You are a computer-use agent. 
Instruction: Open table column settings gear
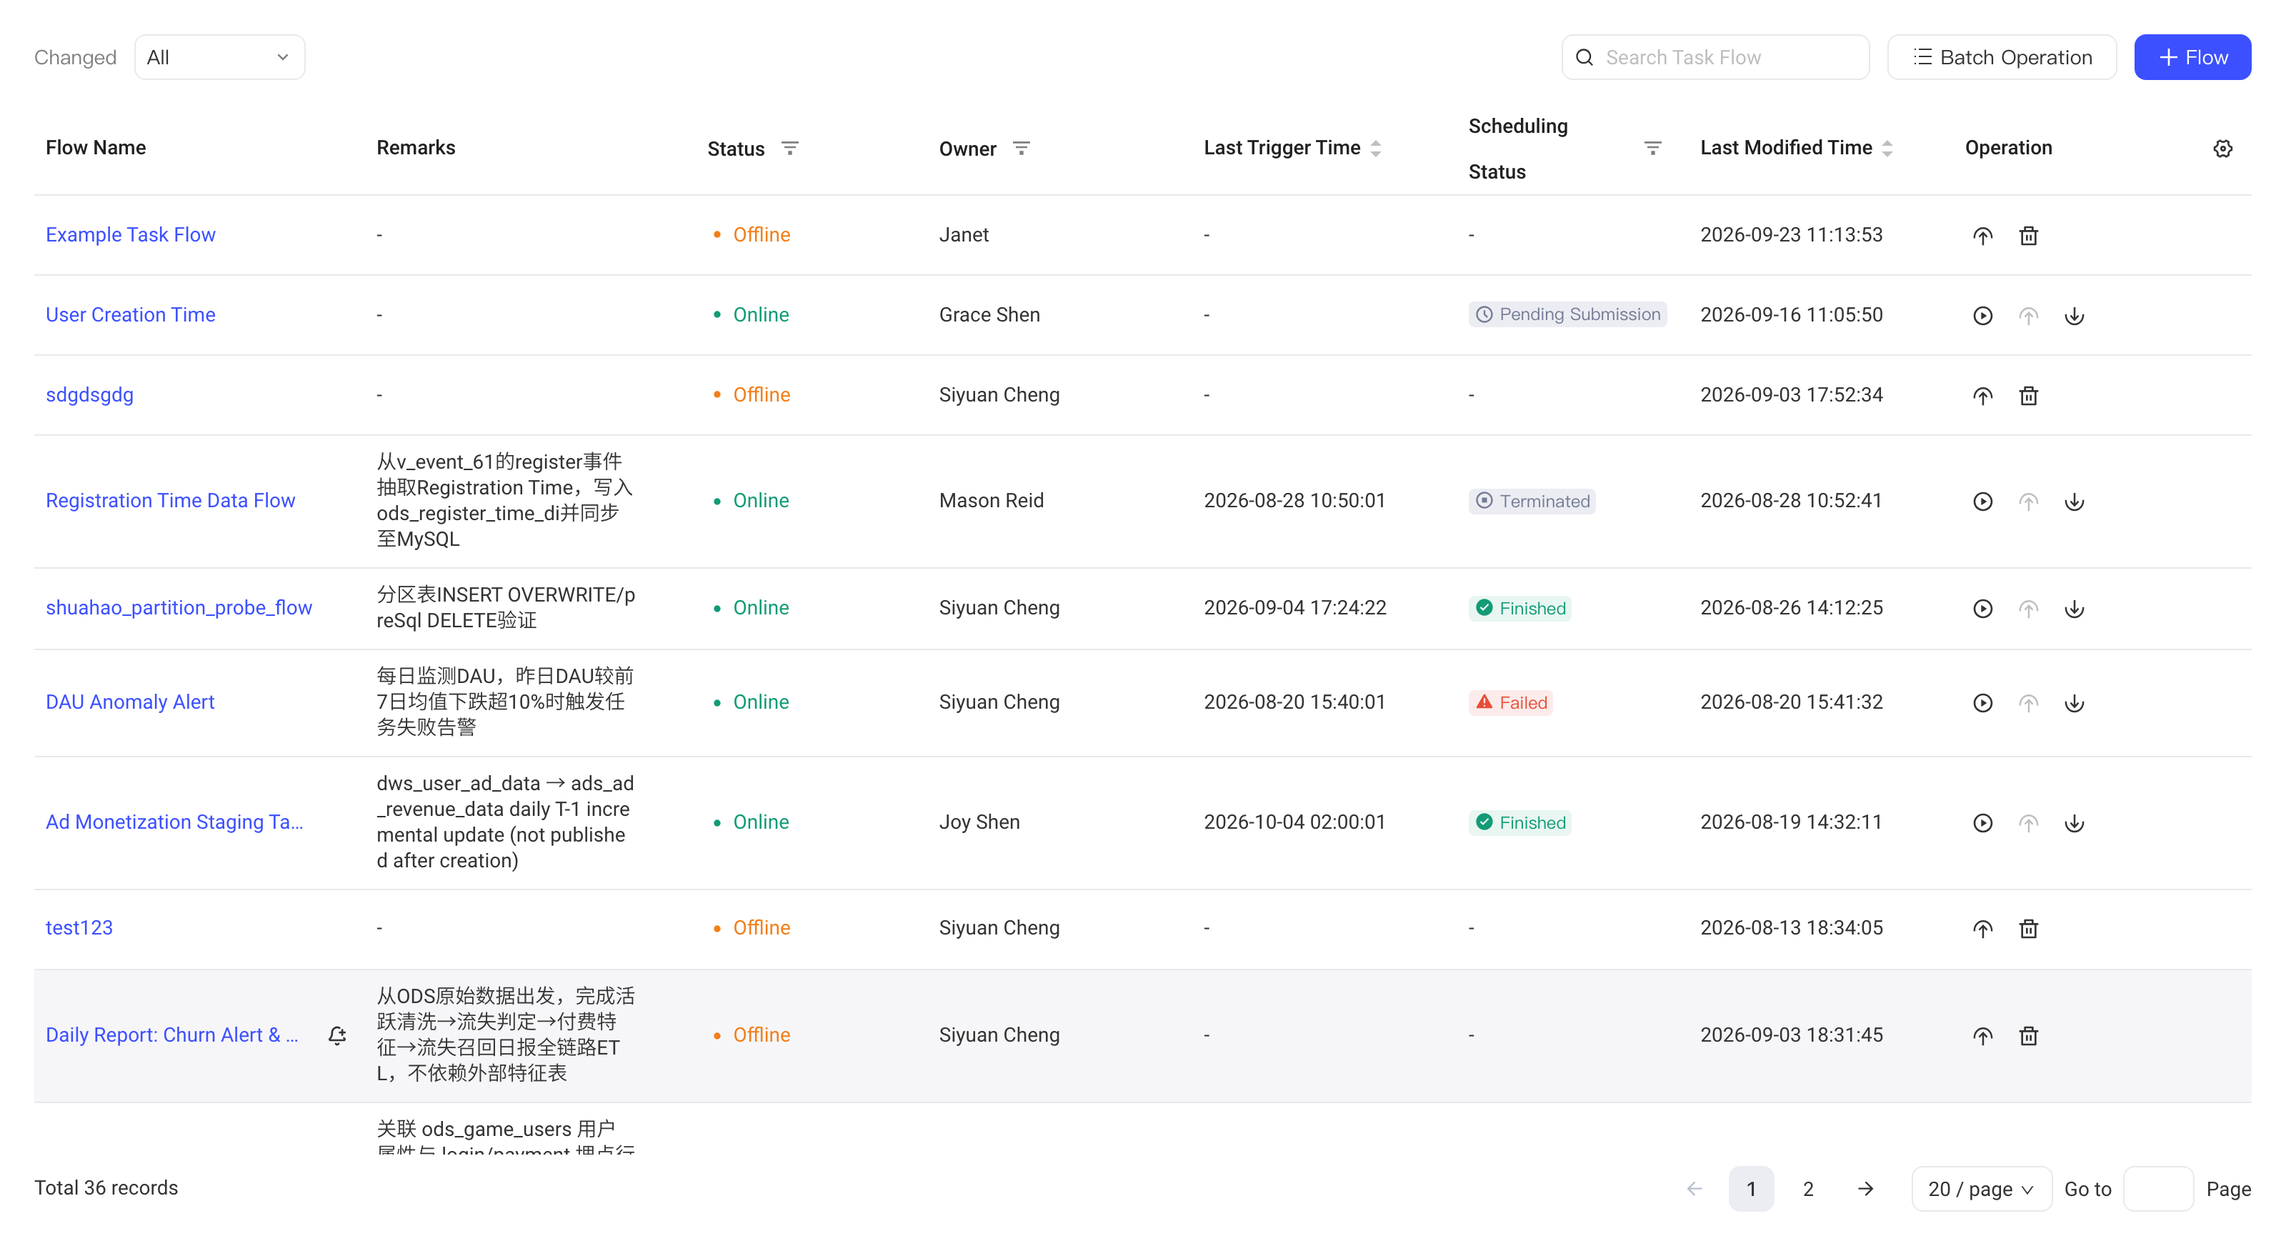click(2222, 148)
